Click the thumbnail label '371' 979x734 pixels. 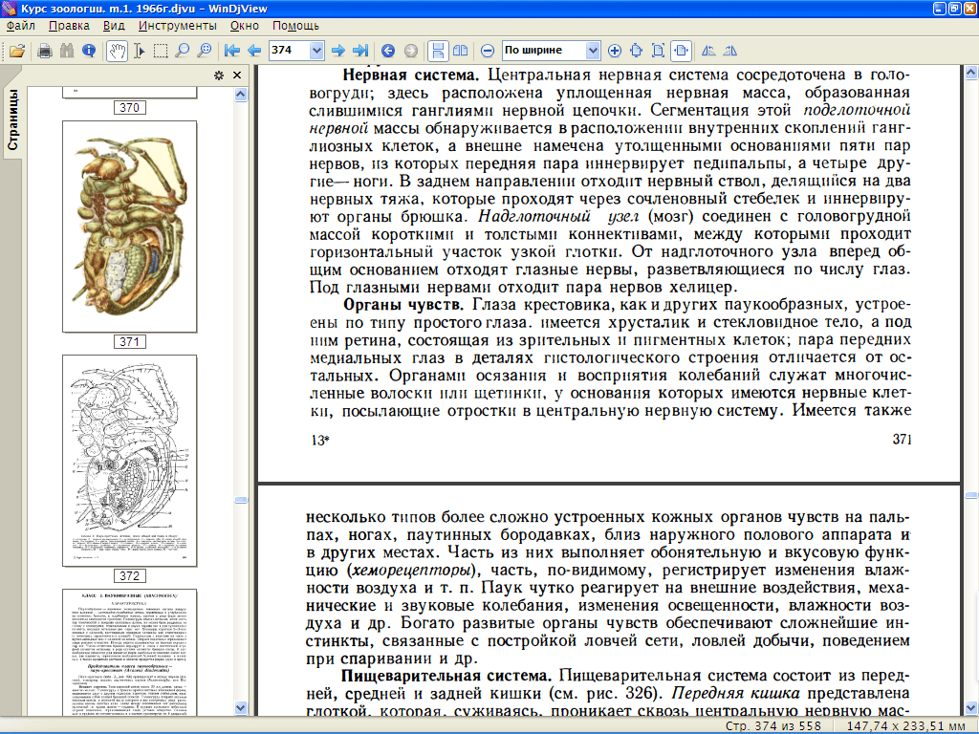click(x=129, y=341)
